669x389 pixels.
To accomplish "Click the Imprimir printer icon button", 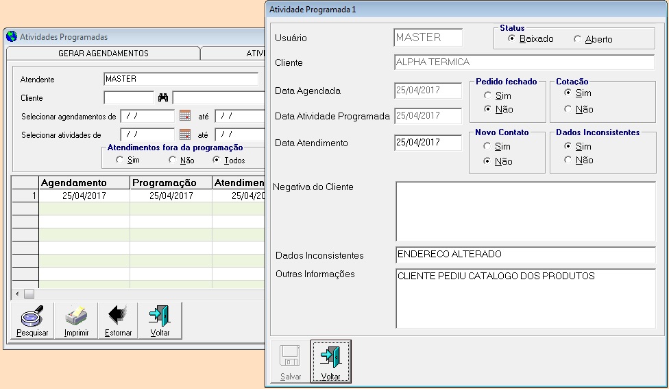I will pos(76,320).
